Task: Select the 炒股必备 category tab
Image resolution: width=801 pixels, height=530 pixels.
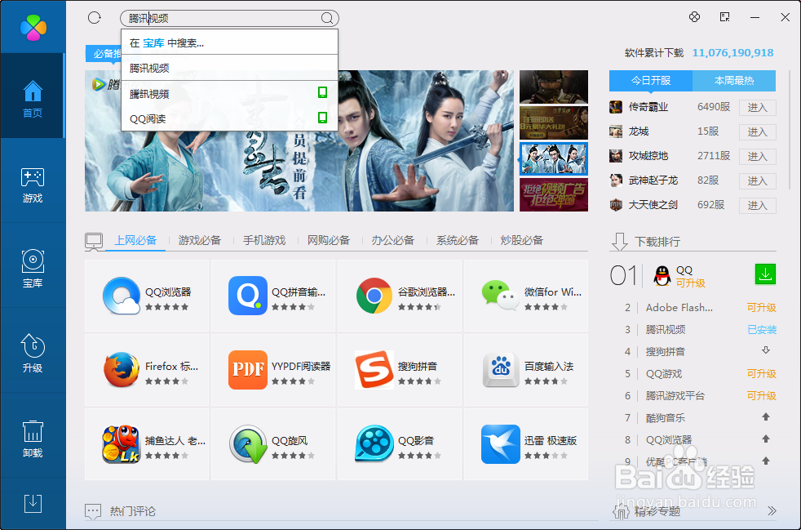Action: point(521,240)
